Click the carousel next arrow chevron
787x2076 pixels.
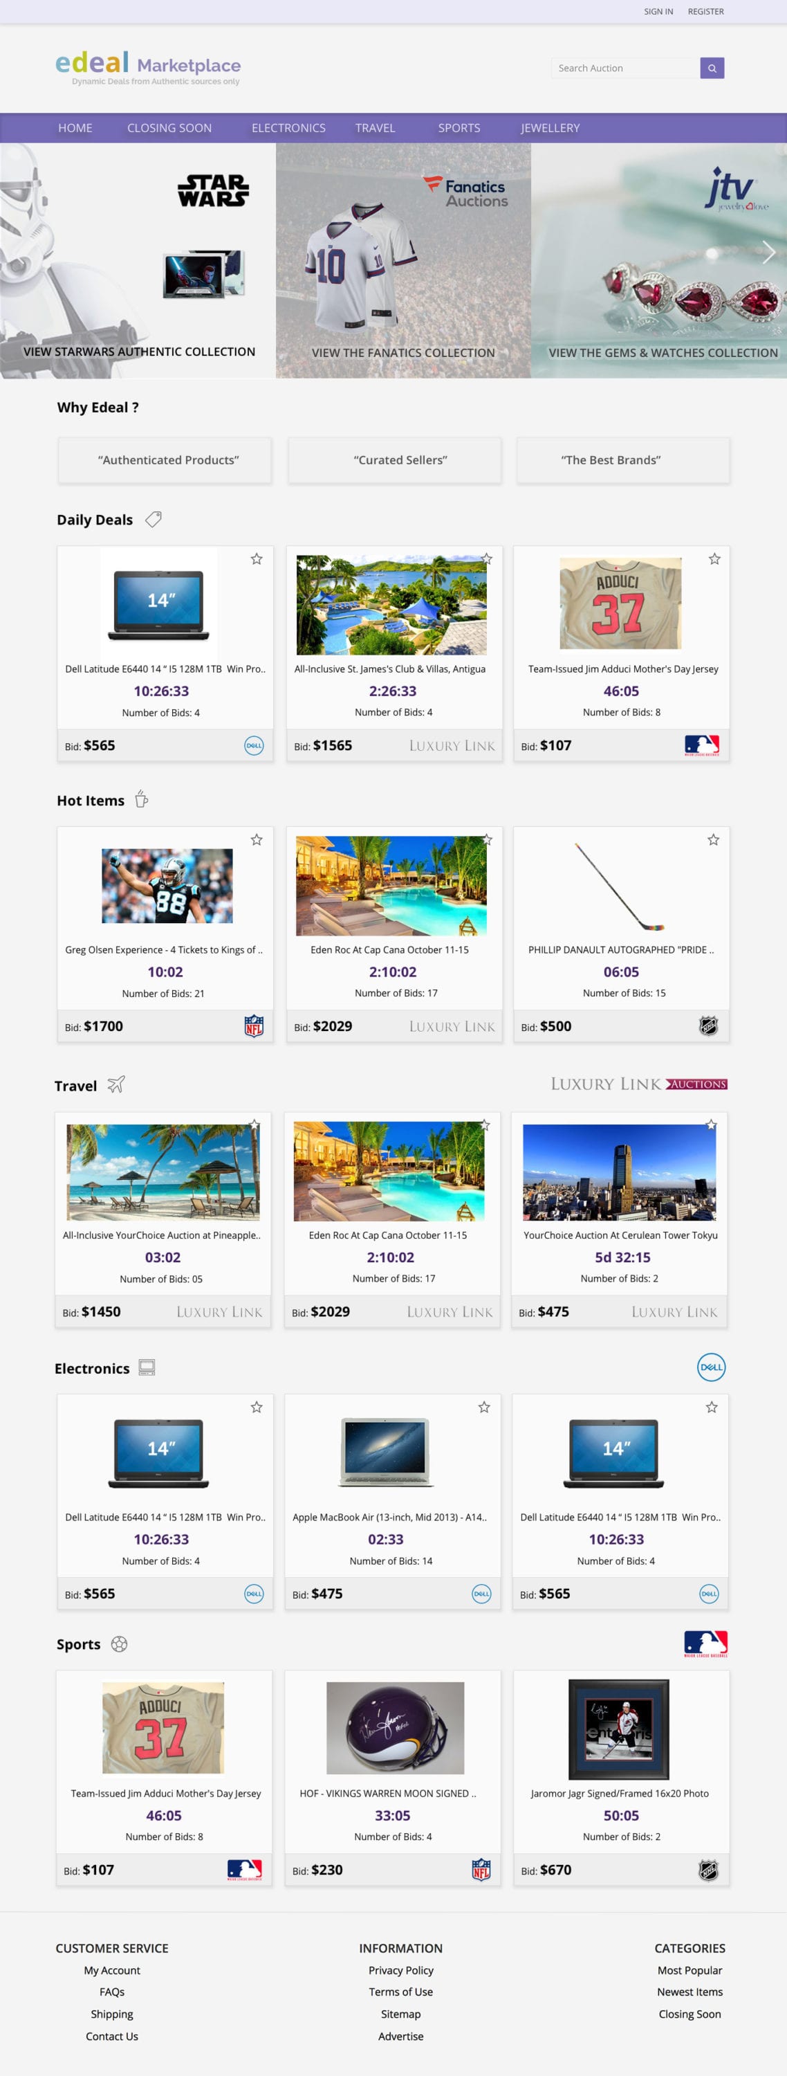(768, 253)
